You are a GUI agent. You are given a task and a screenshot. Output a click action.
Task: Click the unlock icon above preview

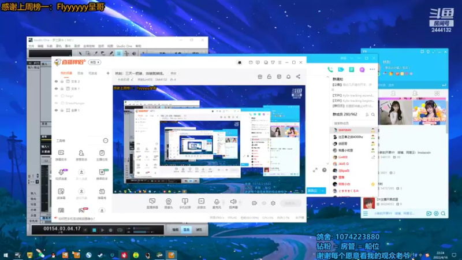[269, 77]
